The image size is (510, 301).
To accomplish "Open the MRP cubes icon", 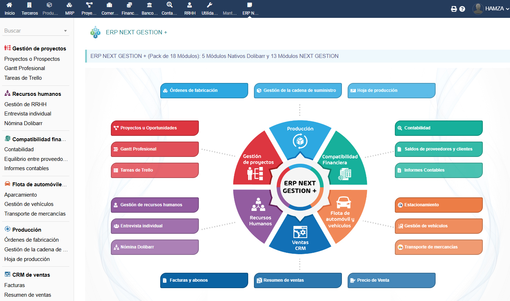I will pos(69,5).
